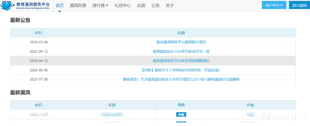Click the 提交漏洞 button

tap(299, 5)
